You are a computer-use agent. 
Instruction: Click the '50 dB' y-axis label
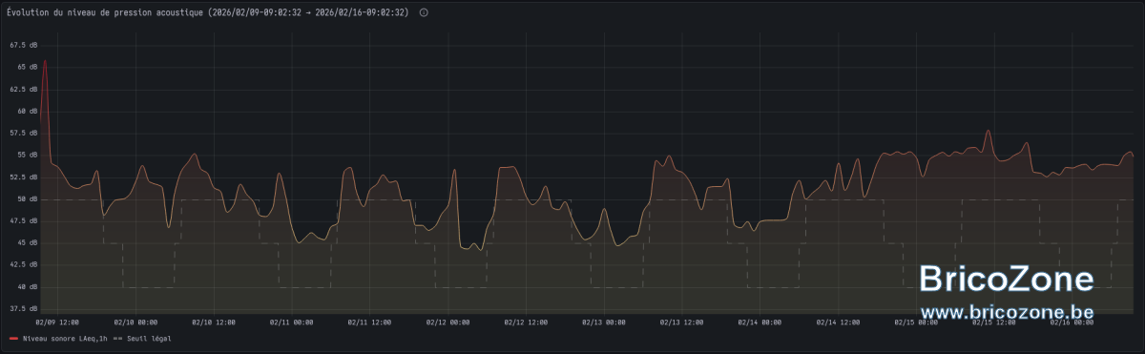(27, 198)
